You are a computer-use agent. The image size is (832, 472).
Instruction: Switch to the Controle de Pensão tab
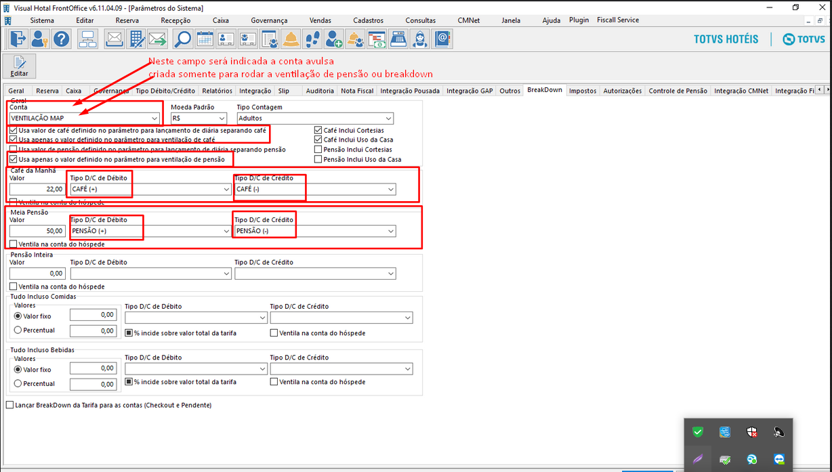coord(678,91)
